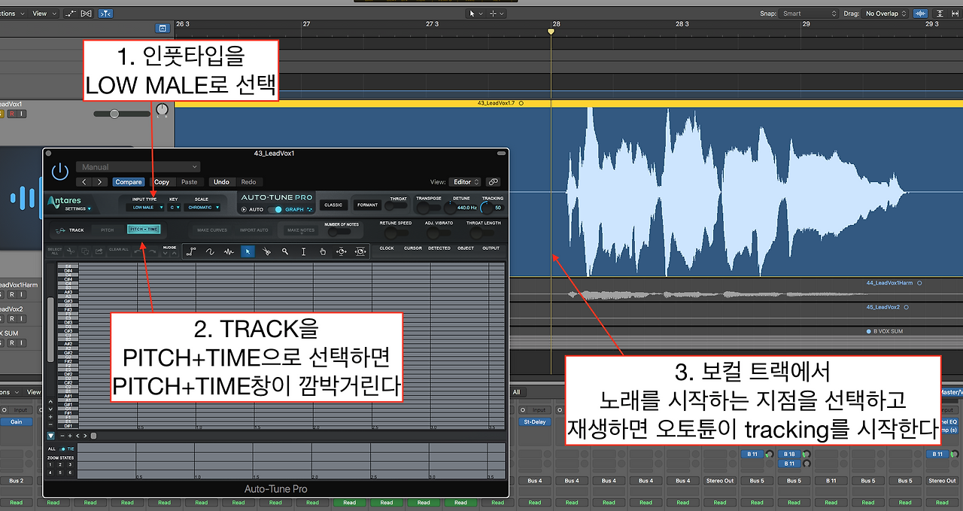This screenshot has height=511, width=963.
Task: Select the Line tool in Auto-Tune
Action: (192, 251)
